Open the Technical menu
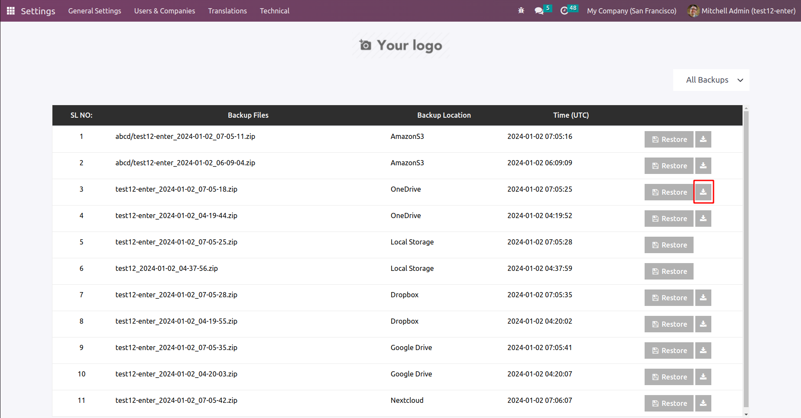801x418 pixels. (x=274, y=11)
